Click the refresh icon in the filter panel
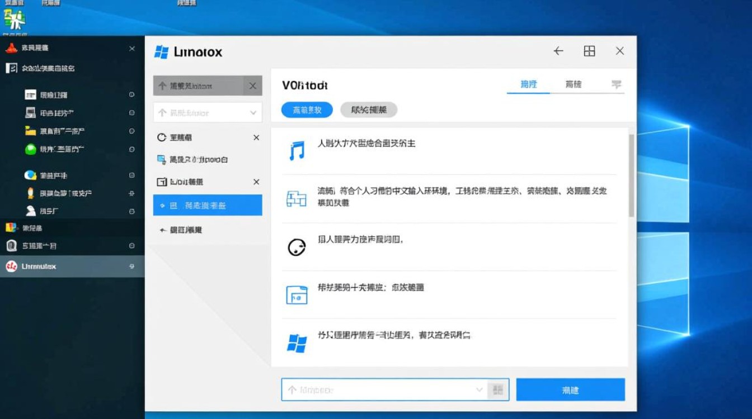The width and height of the screenshot is (752, 419). (x=163, y=137)
